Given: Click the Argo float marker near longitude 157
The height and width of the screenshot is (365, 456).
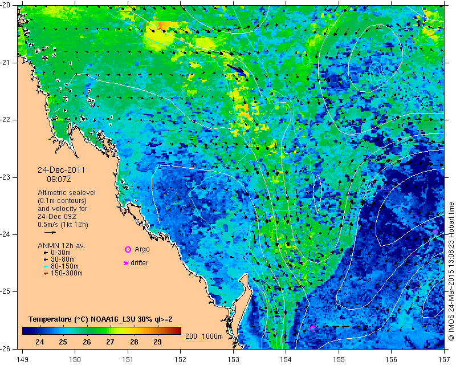Looking at the screenshot, I should [x=435, y=232].
